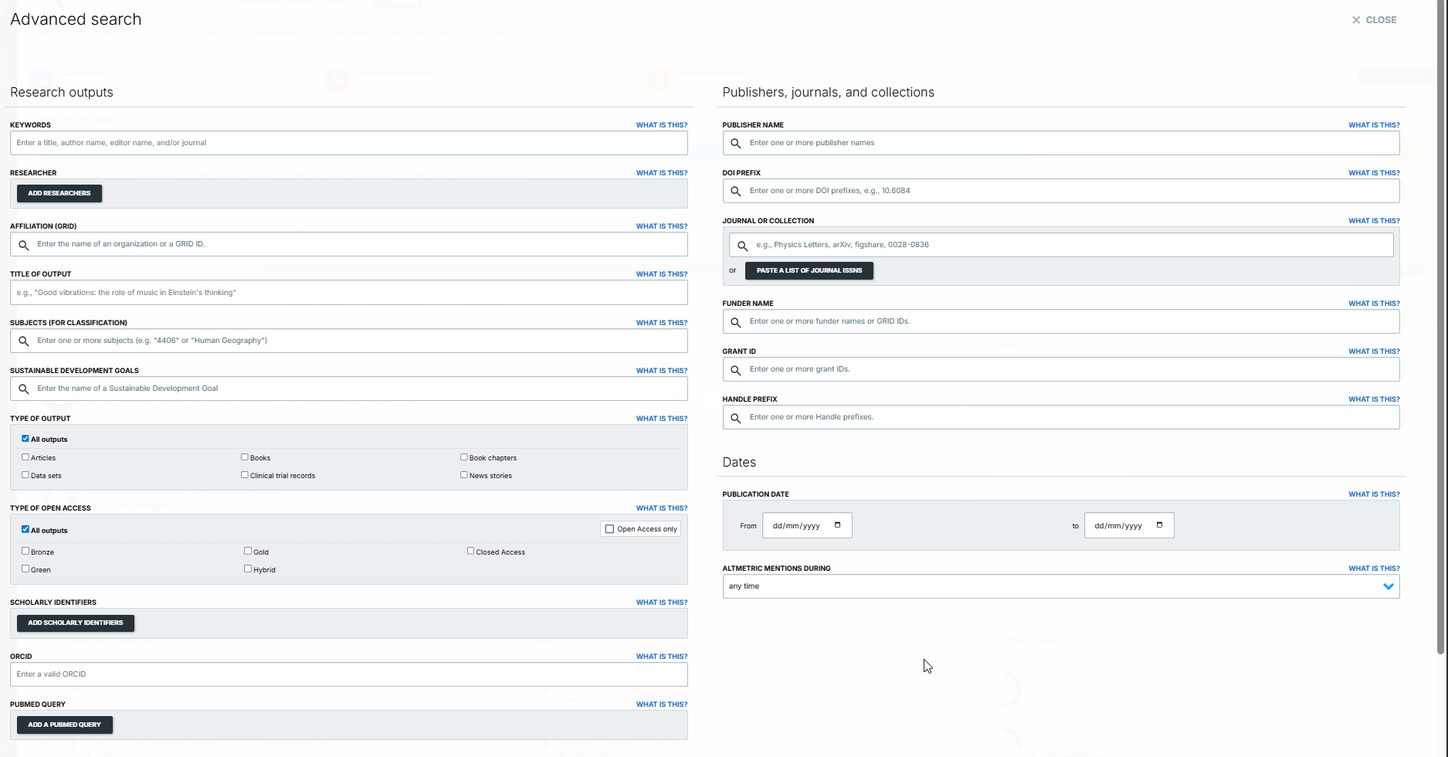Focus the Publisher Name text field
This screenshot has height=757, width=1448.
[1061, 143]
